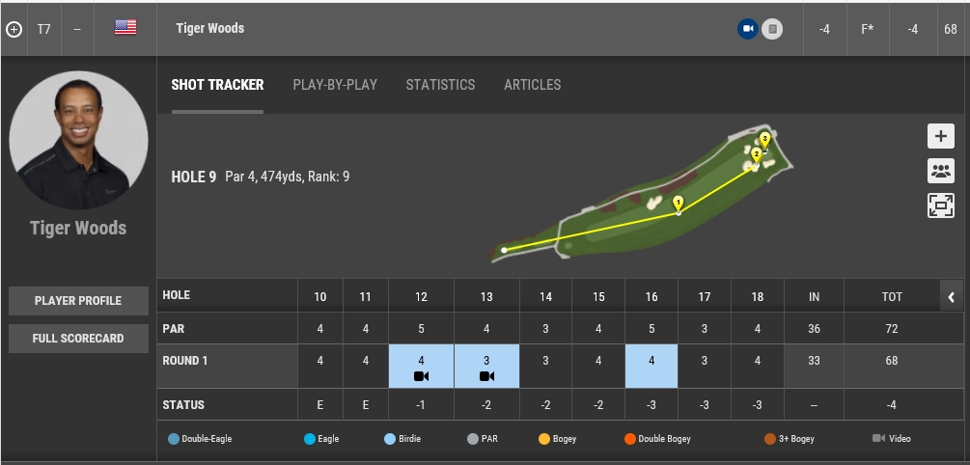This screenshot has width=970, height=465.
Task: Play the hole 12 birdie video
Action: click(421, 376)
